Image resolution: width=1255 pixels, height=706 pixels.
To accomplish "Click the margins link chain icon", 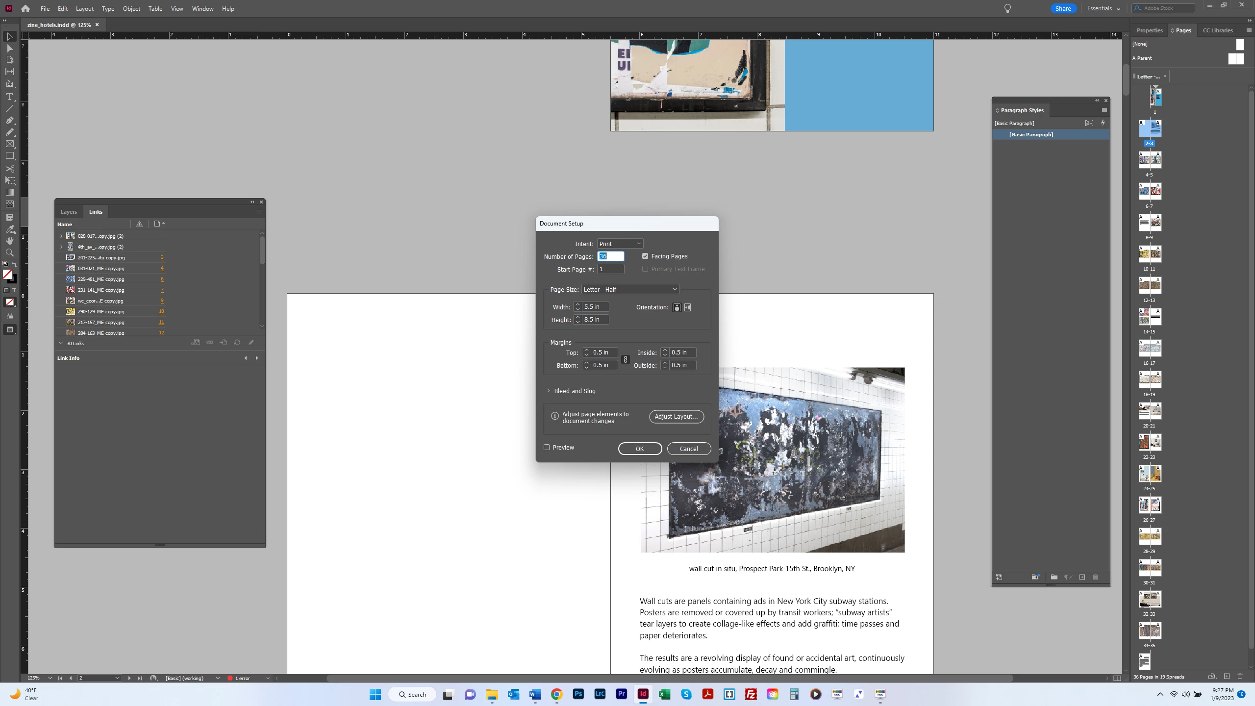I will (625, 359).
